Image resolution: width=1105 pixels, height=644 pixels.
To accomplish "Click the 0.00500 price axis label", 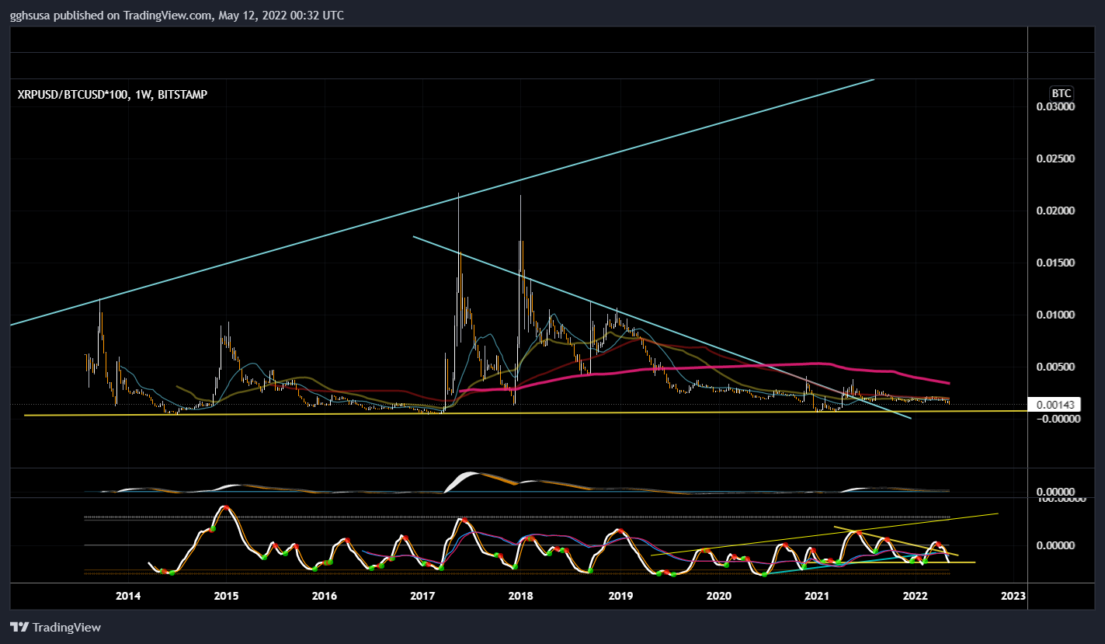I will [x=1056, y=367].
